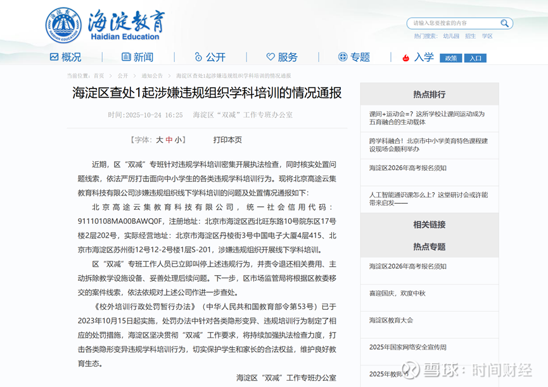Click the 热点专题 section header
The width and height of the screenshot is (548, 387).
430,247
